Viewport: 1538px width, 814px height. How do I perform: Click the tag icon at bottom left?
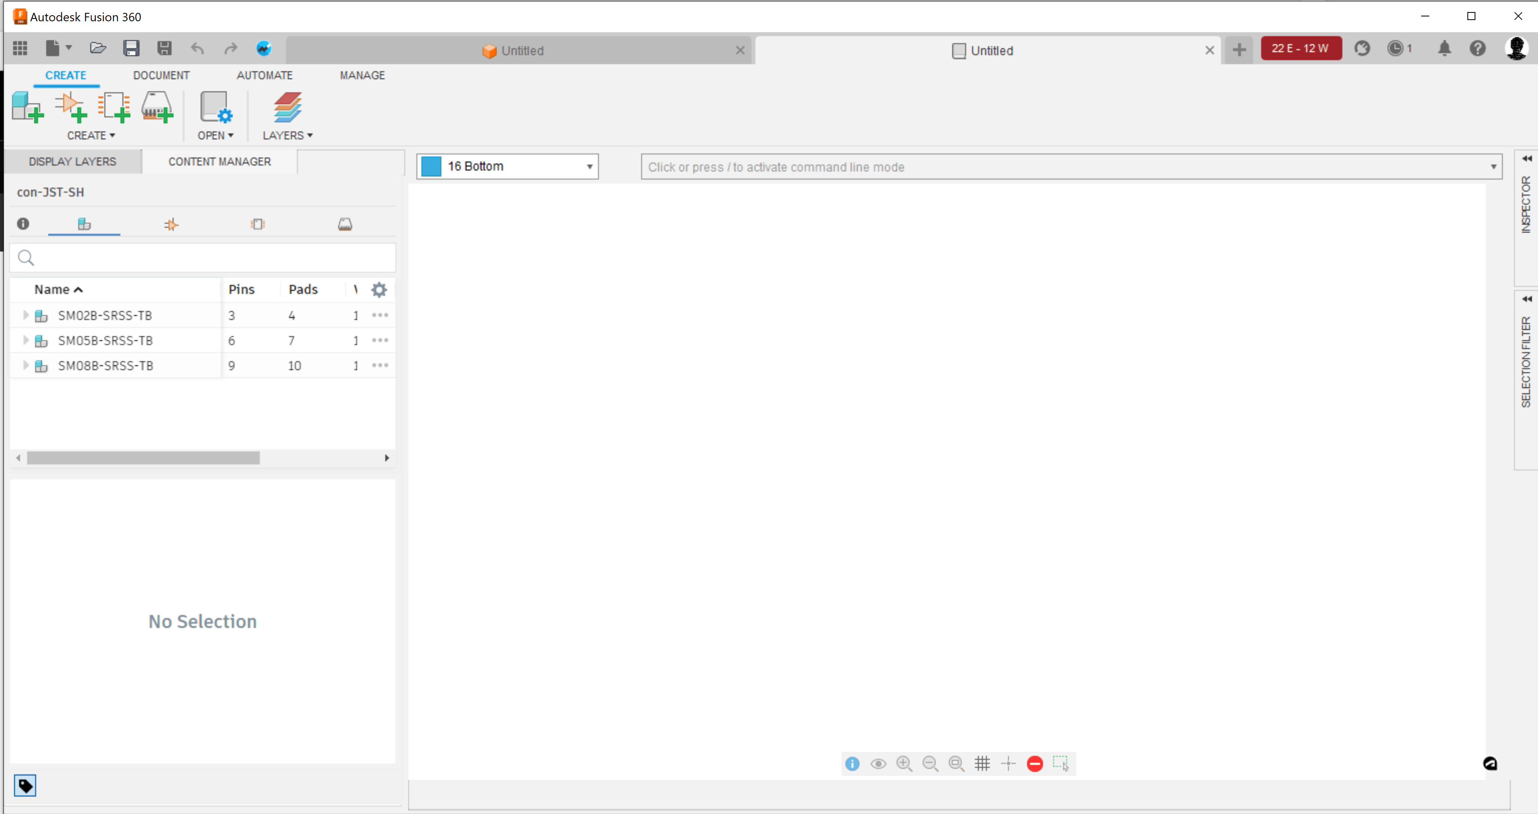click(25, 786)
